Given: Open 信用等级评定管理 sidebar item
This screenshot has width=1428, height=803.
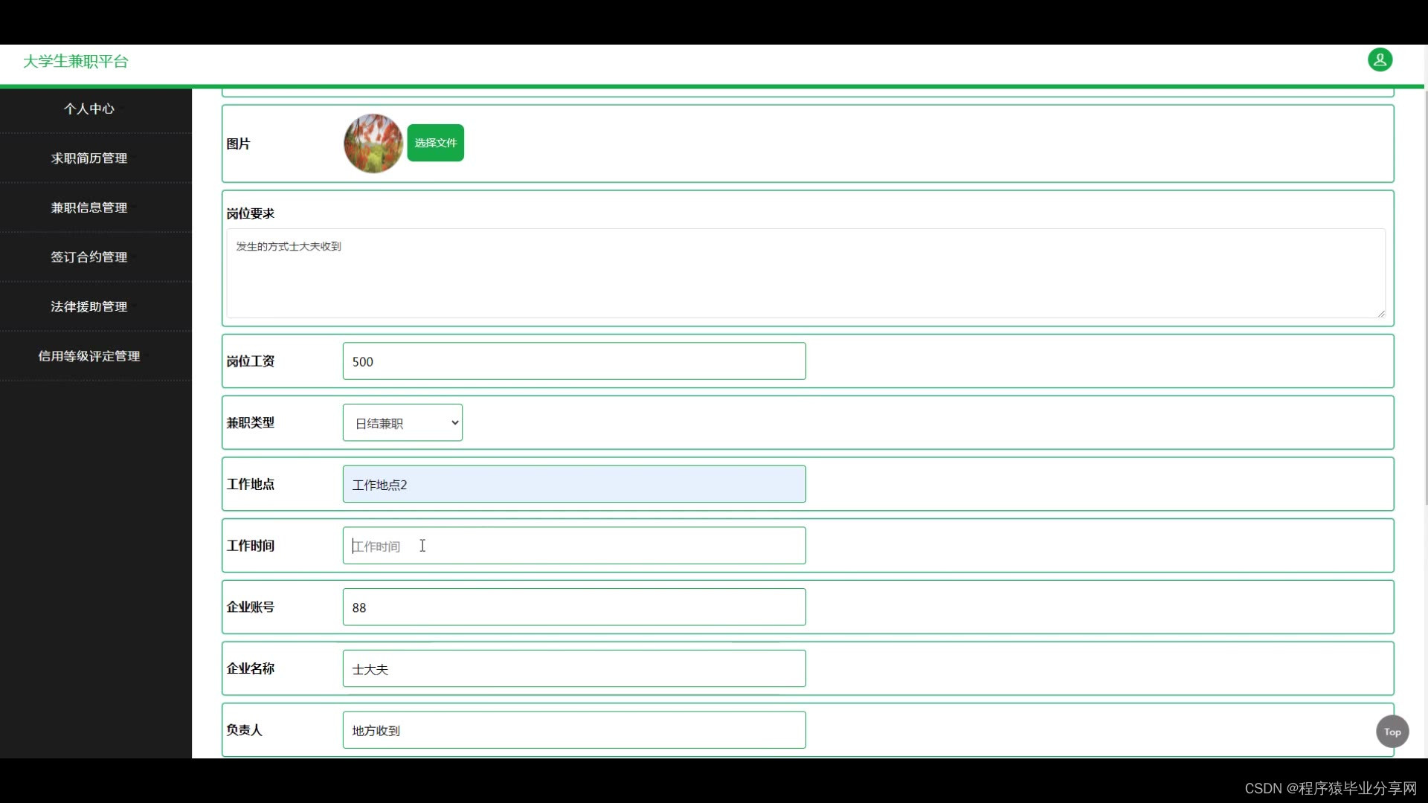Looking at the screenshot, I should click(x=89, y=356).
